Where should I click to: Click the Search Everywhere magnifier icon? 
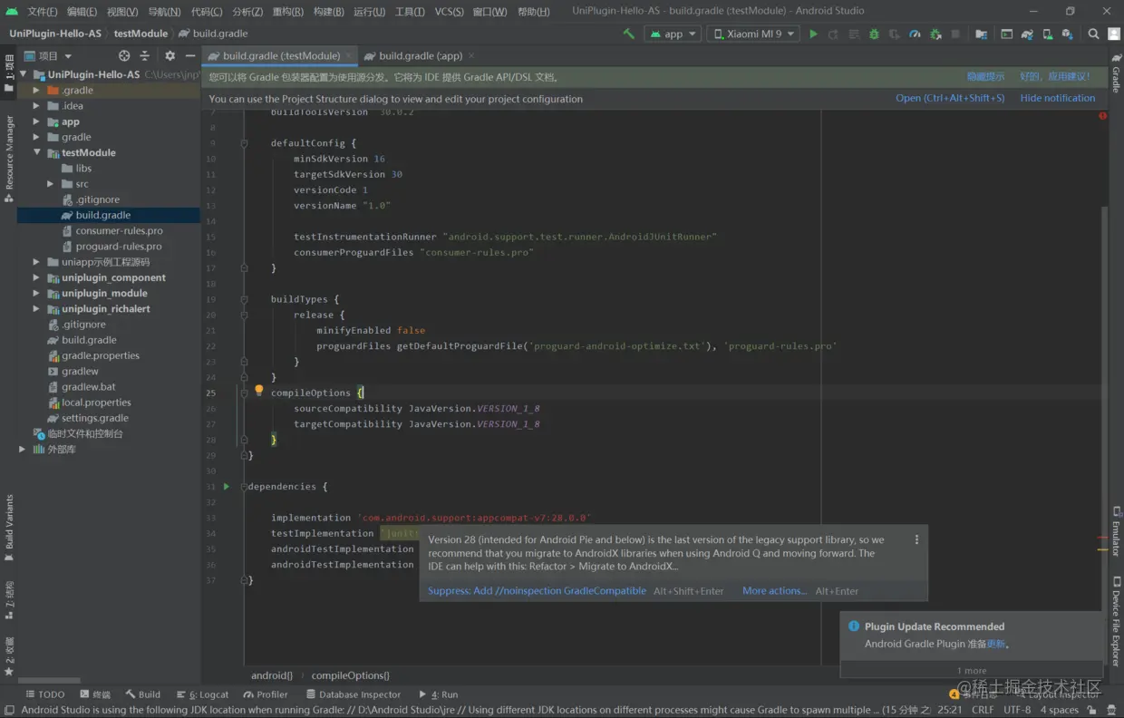[1093, 34]
